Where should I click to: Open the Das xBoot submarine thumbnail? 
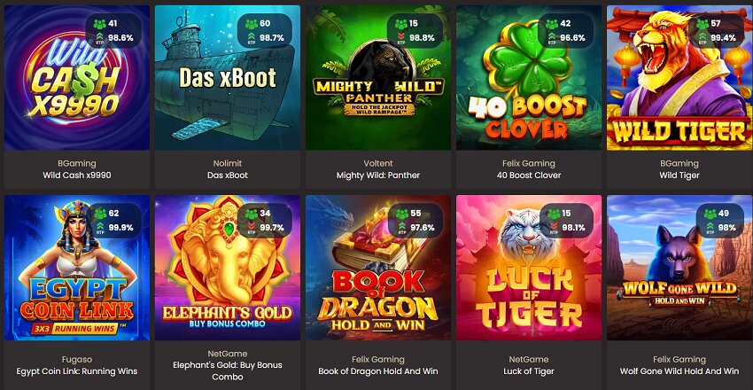(x=228, y=78)
